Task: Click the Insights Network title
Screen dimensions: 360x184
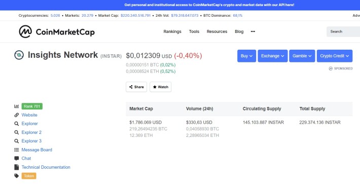Action: click(x=63, y=55)
